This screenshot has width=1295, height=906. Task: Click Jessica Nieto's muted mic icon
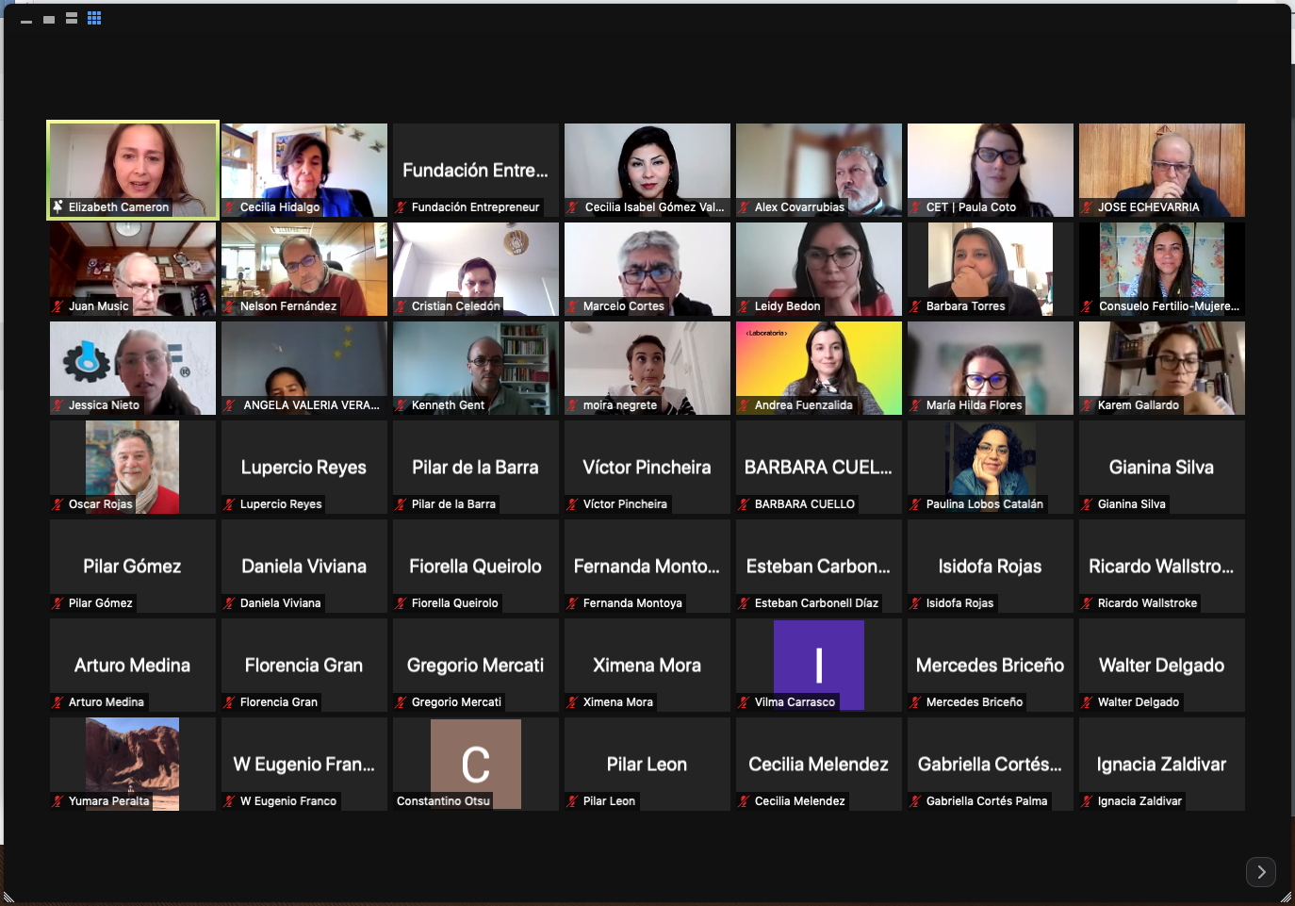(57, 405)
